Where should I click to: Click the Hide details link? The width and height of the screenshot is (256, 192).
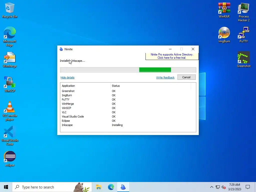pyautogui.click(x=67, y=77)
